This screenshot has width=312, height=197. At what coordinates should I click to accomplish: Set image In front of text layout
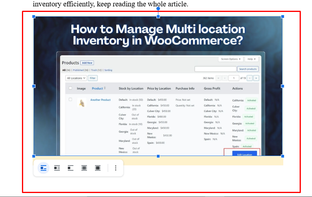97,168
